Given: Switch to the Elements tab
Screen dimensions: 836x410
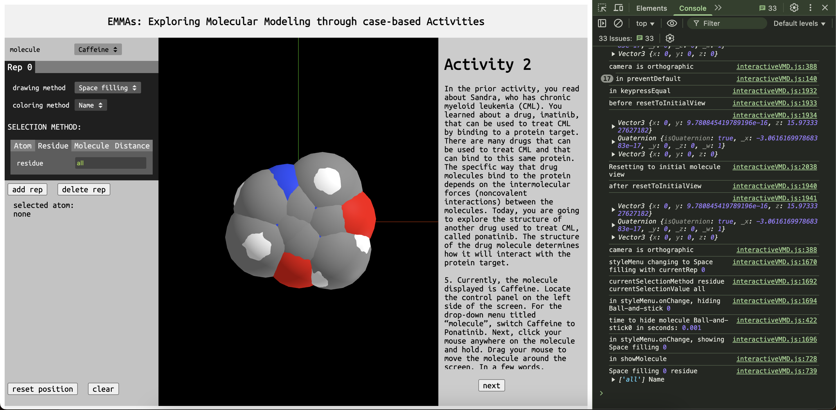Looking at the screenshot, I should (x=651, y=8).
